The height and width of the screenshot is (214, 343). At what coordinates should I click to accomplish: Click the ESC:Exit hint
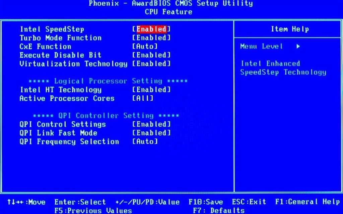249,202
